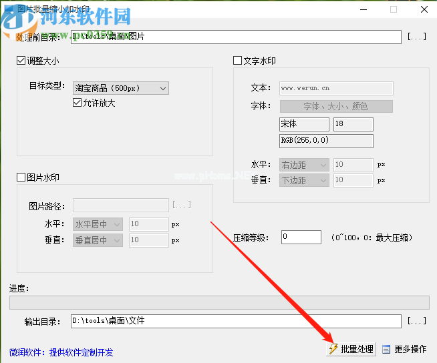Toggle the 调整大小 resize checkbox

(x=21, y=61)
